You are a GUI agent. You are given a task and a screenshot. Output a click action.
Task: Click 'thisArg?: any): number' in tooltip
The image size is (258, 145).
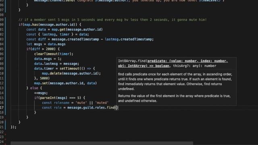[x=194, y=66]
